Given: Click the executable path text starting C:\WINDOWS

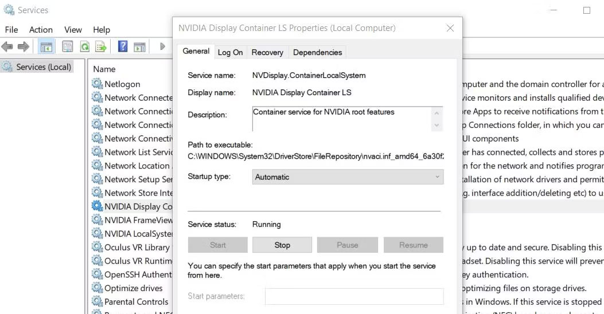Looking at the screenshot, I should [315, 156].
